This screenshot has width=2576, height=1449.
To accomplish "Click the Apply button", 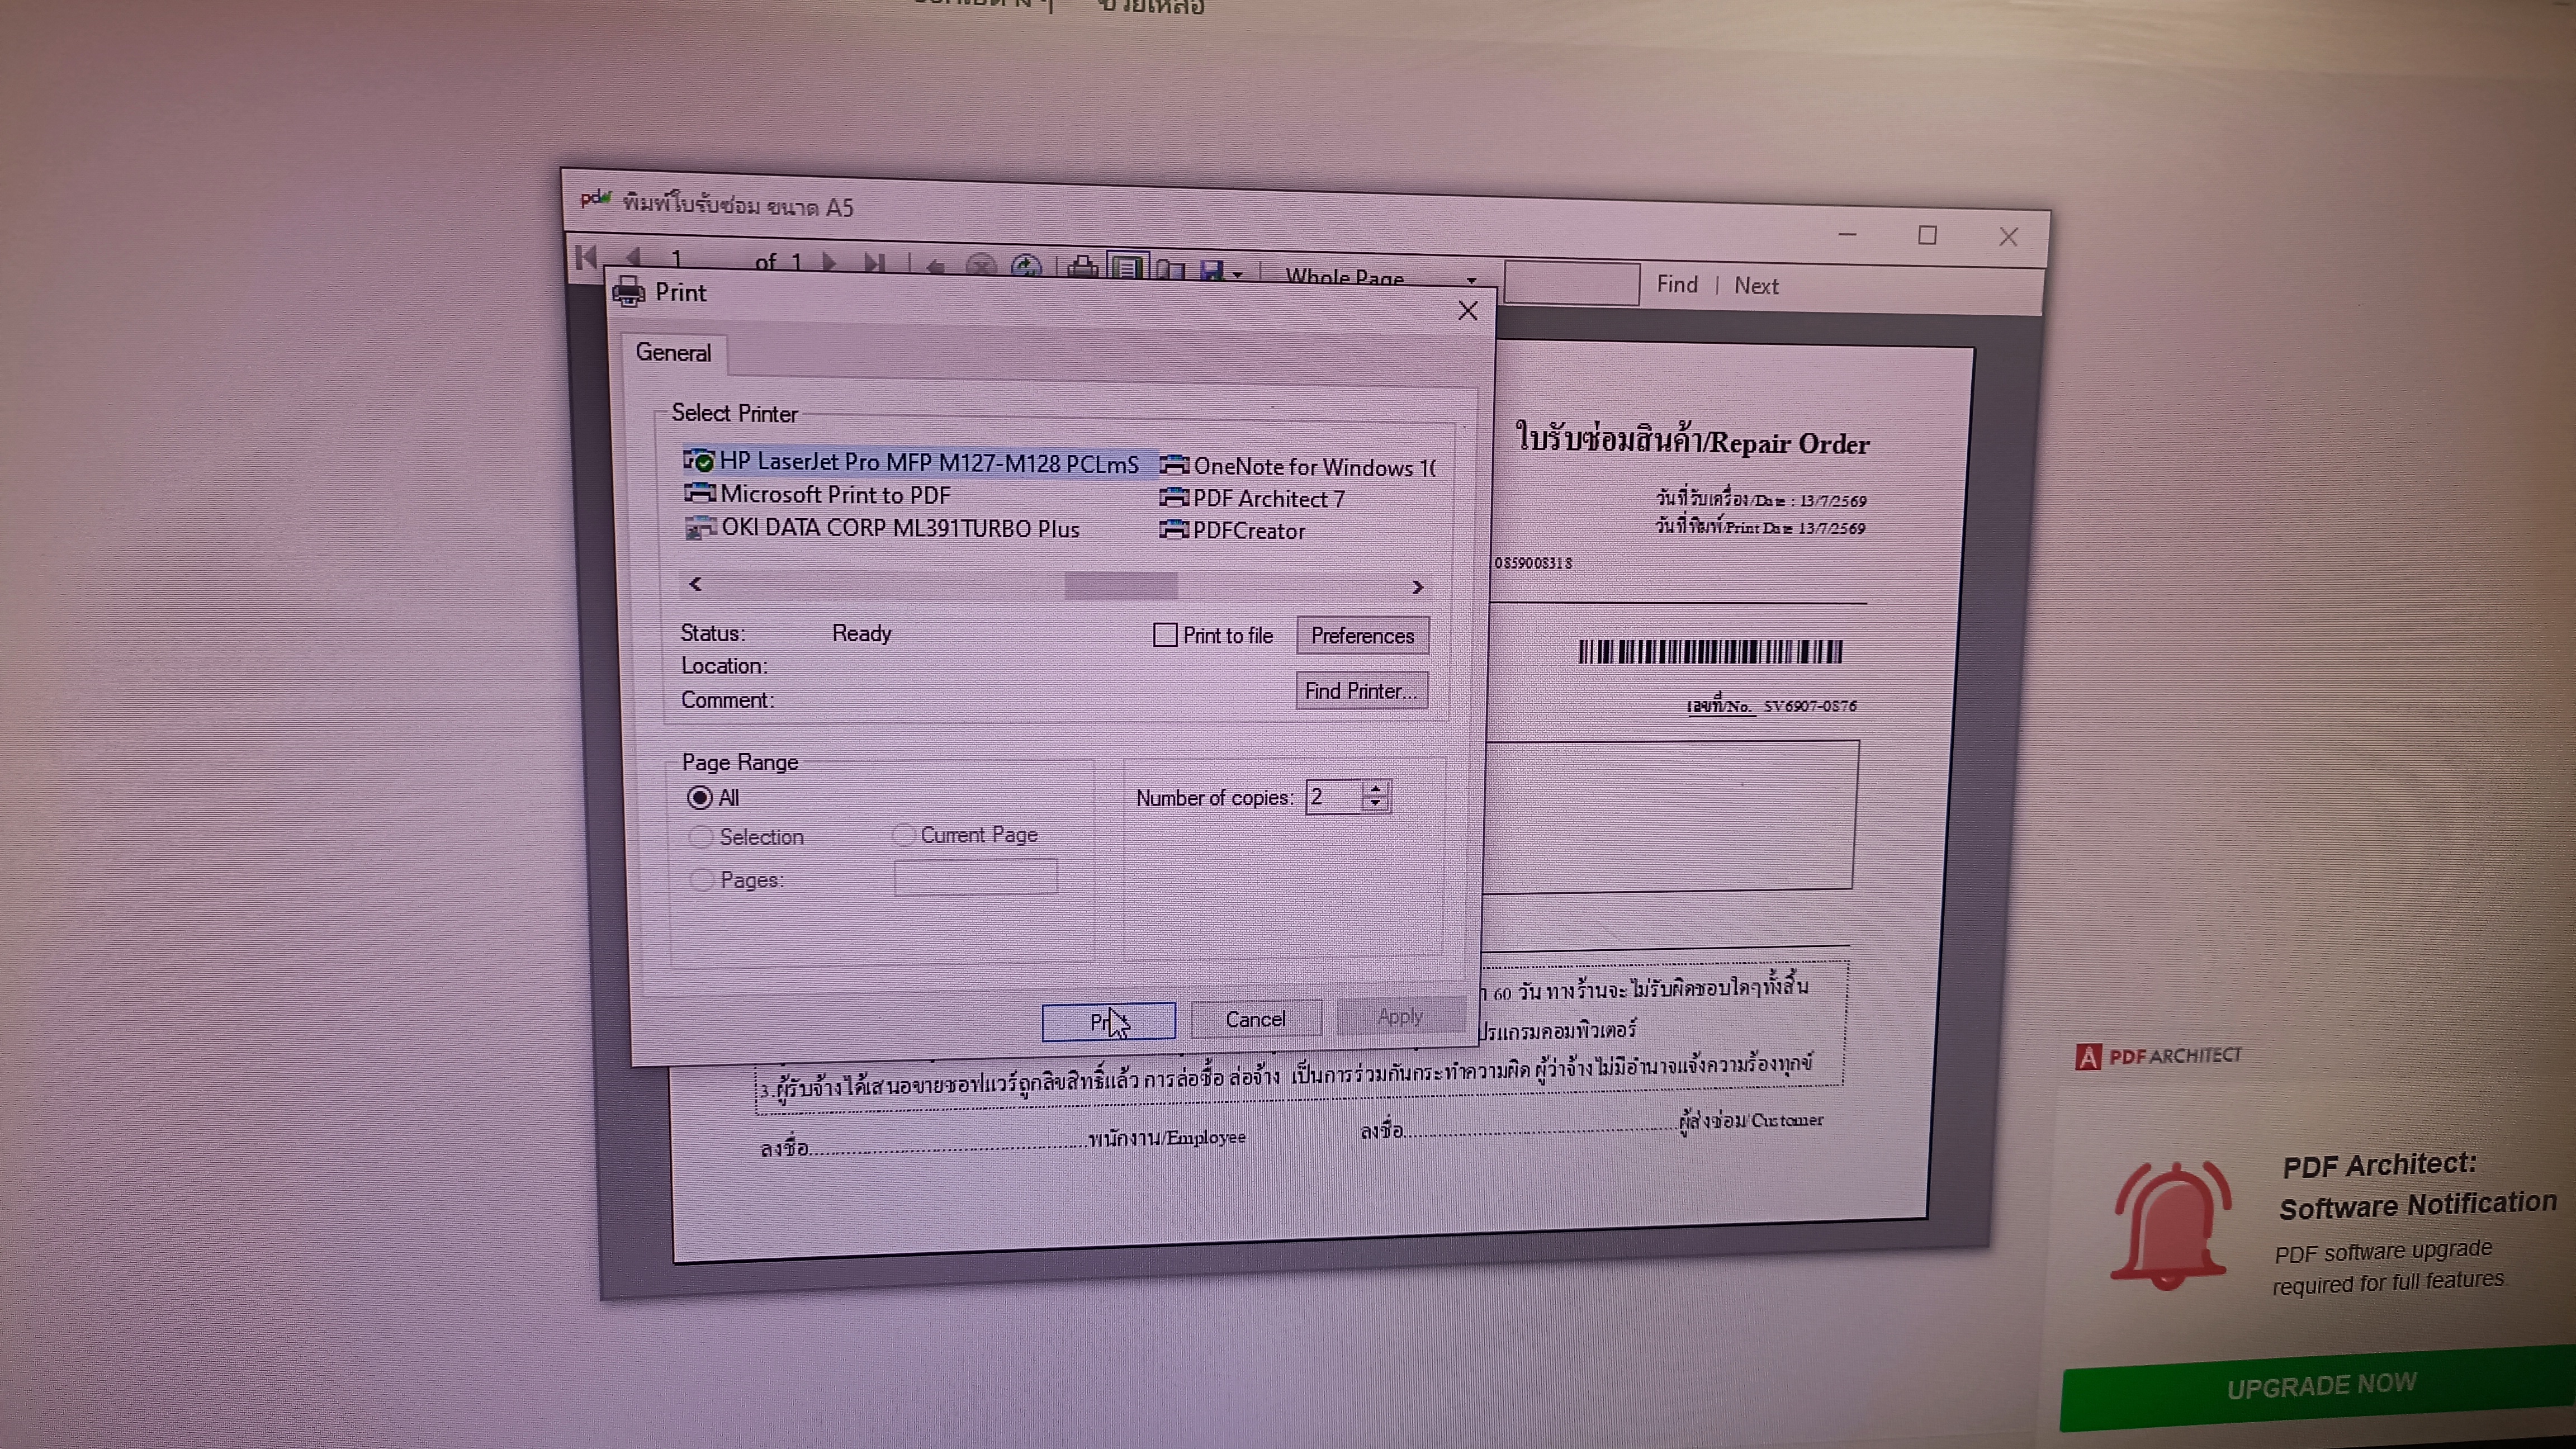I will click(1400, 1016).
